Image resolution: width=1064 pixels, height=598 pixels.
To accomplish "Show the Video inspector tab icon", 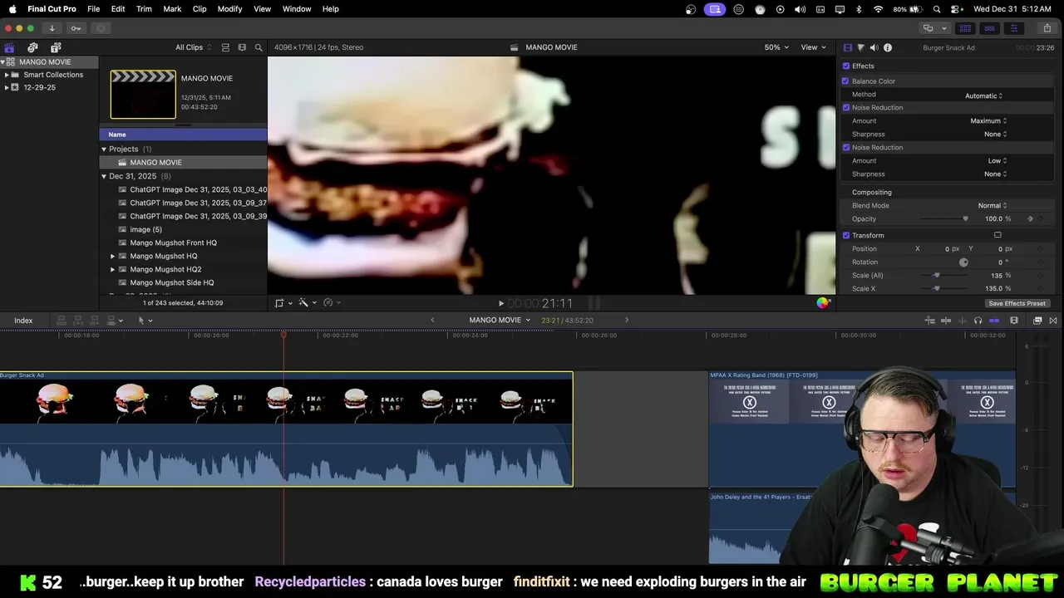I will click(x=847, y=47).
